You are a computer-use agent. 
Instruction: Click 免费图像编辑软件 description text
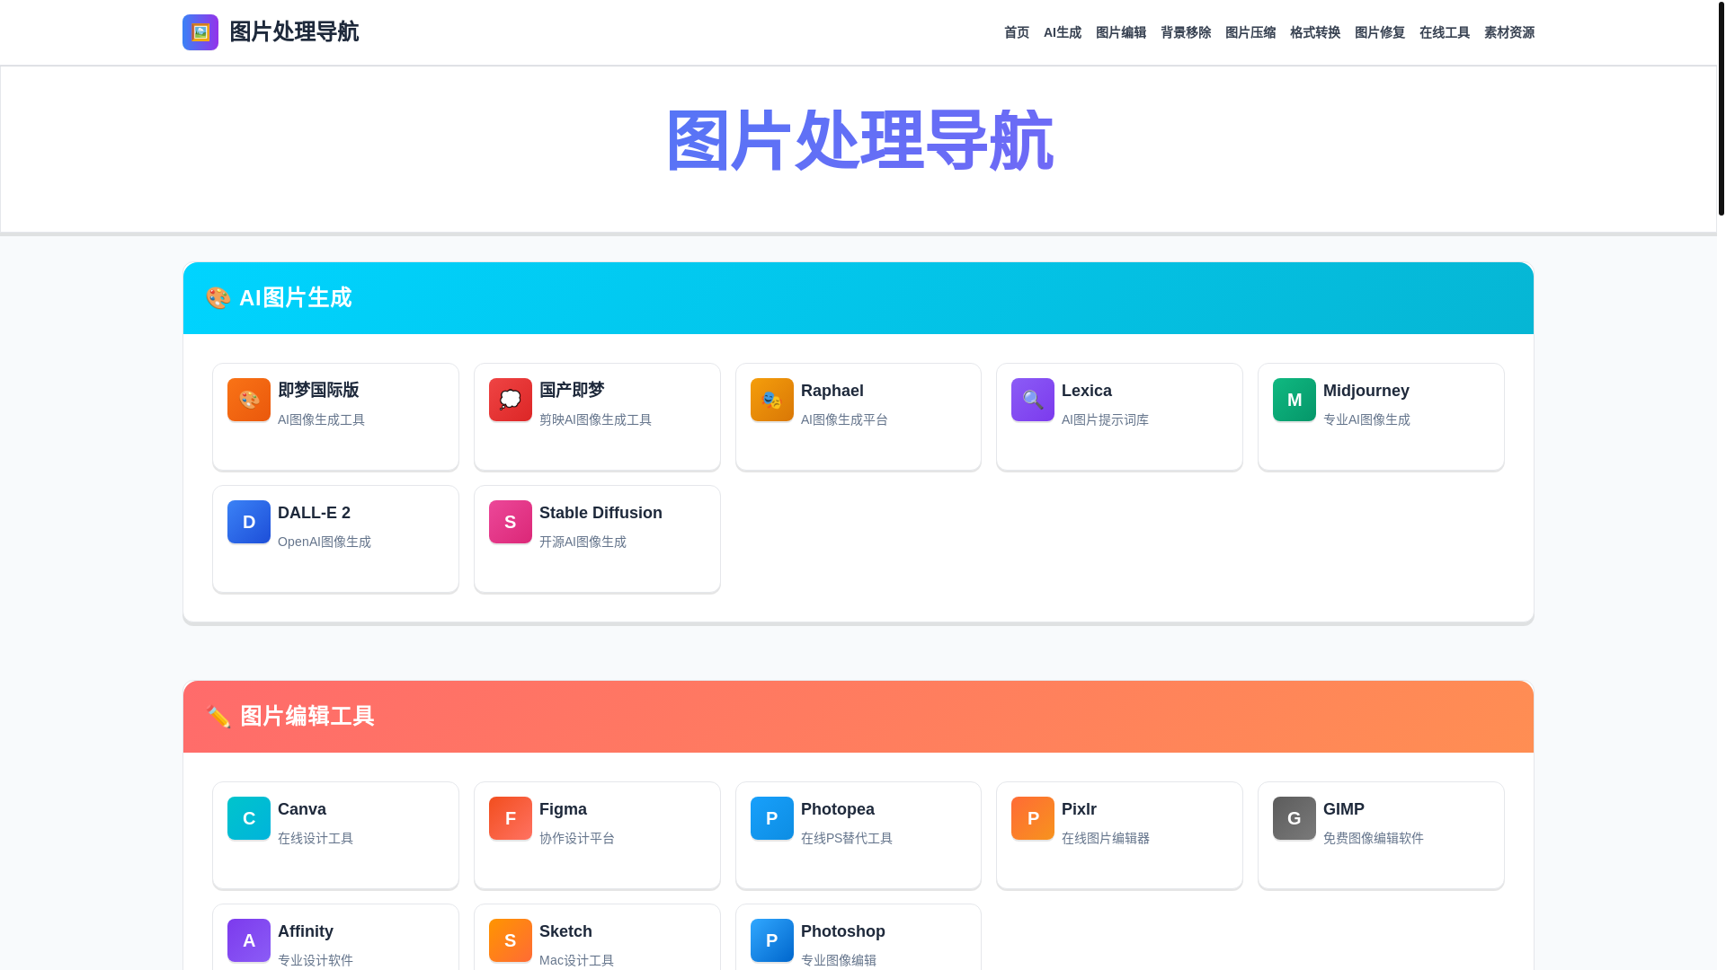click(1374, 838)
